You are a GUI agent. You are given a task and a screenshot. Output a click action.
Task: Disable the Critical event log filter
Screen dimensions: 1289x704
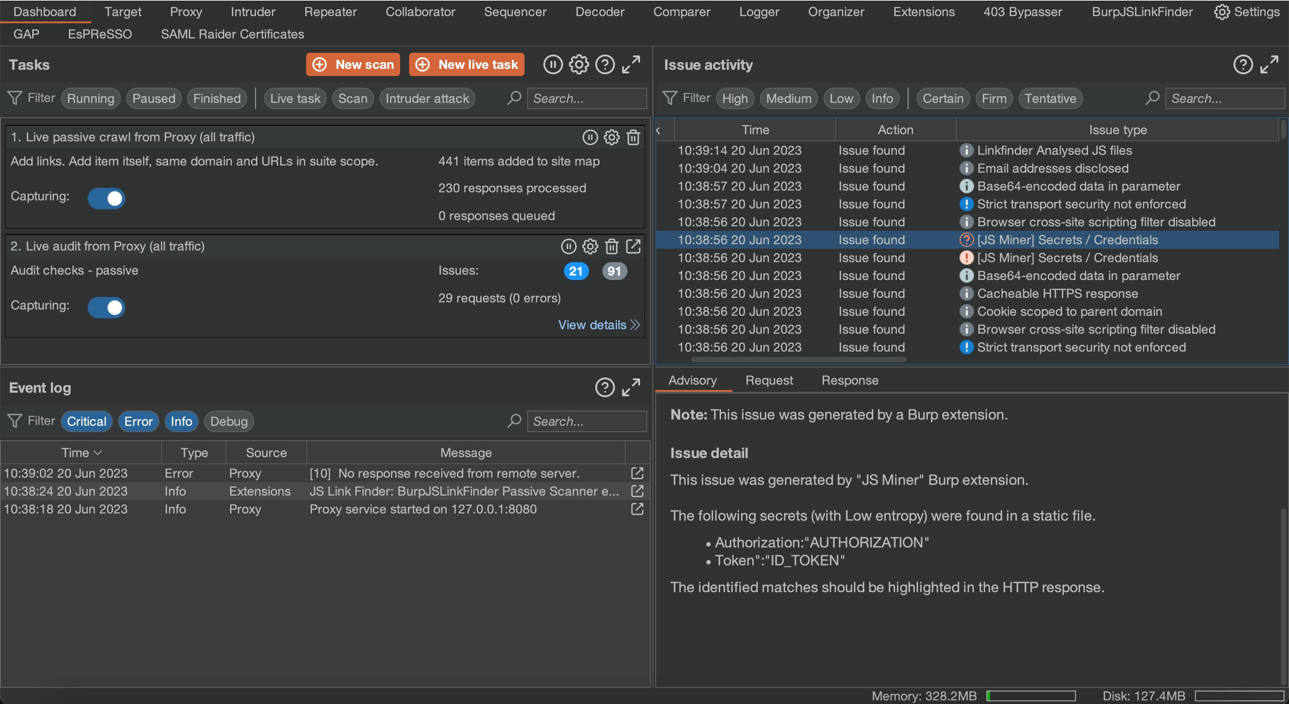(x=86, y=421)
